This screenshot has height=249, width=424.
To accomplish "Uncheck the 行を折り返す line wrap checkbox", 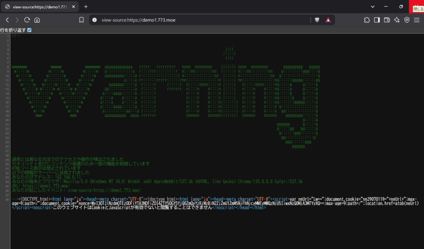I will click(x=29, y=30).
